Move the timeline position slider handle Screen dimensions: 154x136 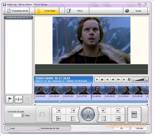[x=60, y=102]
